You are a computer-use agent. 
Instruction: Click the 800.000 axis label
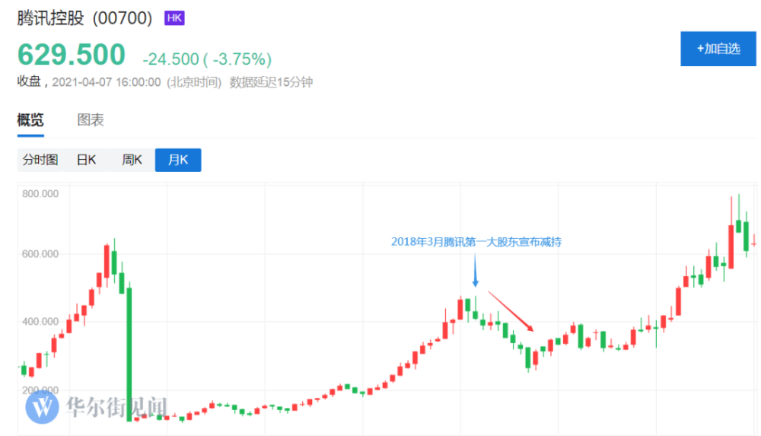pos(40,194)
